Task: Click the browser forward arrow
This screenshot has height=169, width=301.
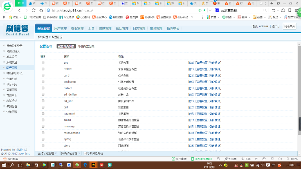Action: 26,10
